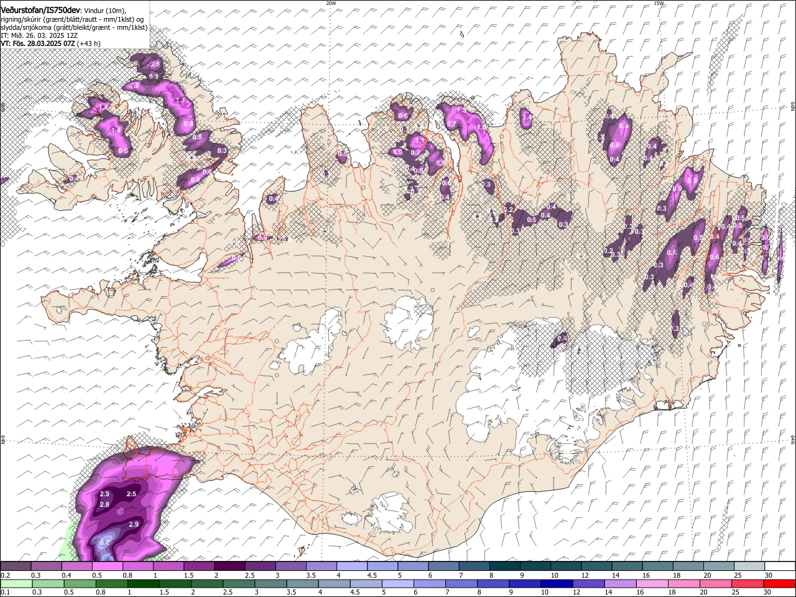Pick dark blue swatch between 10 and 12 in rain scale

click(x=556, y=584)
